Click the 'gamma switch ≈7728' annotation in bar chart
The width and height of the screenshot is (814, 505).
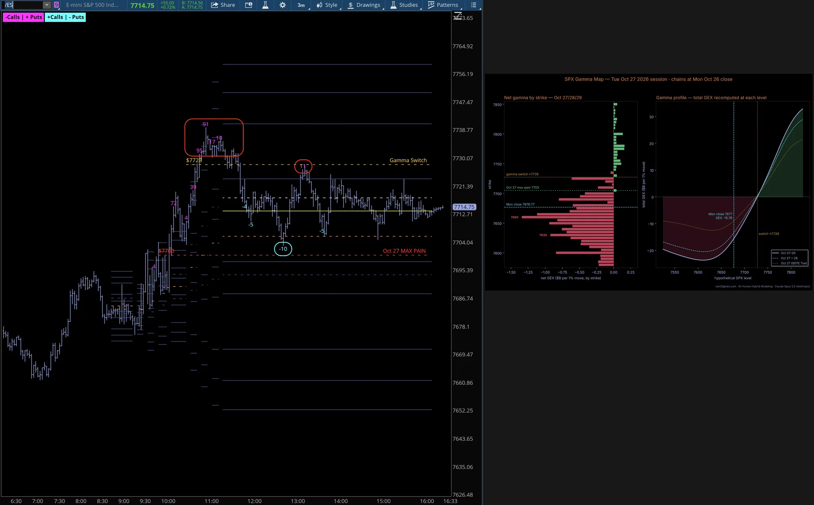click(x=522, y=174)
